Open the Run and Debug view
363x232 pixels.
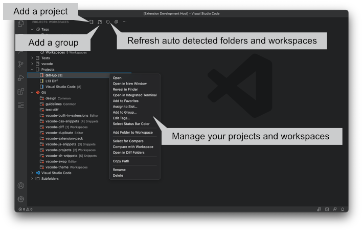tap(21, 78)
